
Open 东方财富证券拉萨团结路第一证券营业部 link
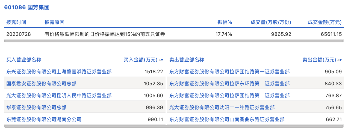(229, 72)
